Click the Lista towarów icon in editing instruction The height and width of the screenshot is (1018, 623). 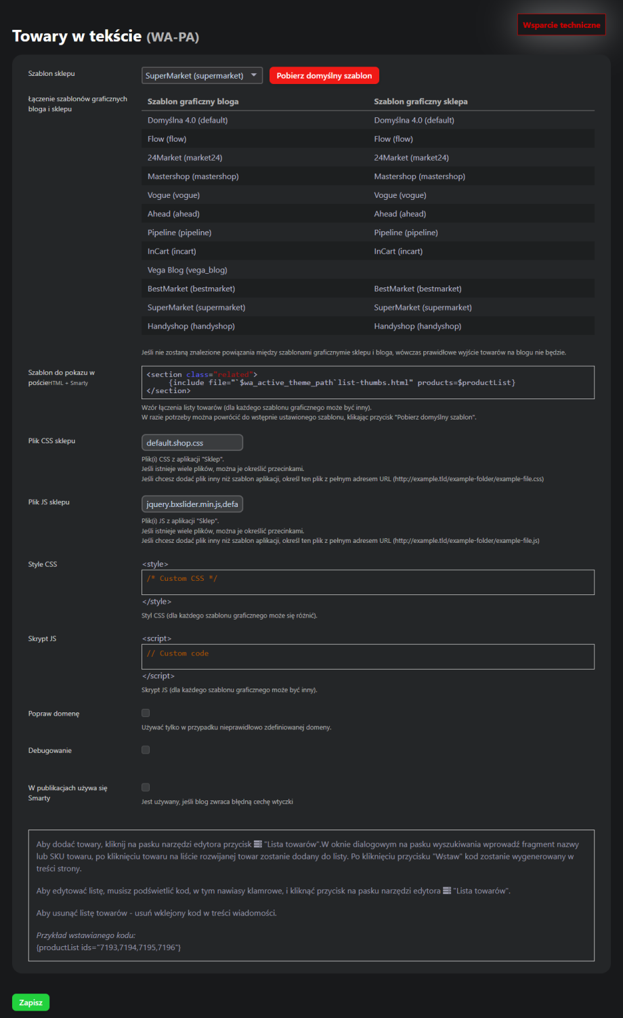pyautogui.click(x=447, y=891)
